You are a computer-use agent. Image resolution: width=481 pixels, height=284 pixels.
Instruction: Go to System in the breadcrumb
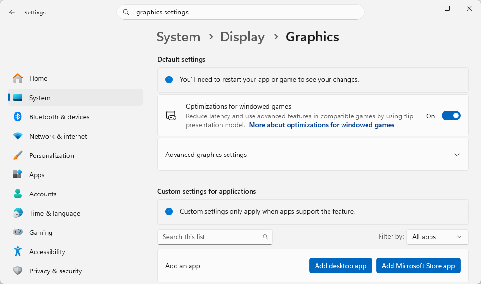[178, 37]
